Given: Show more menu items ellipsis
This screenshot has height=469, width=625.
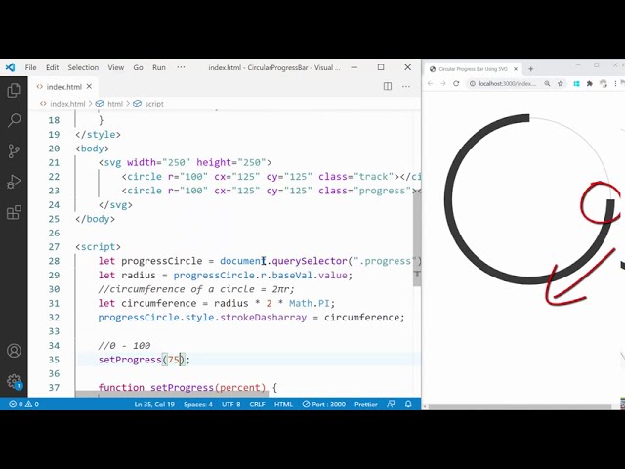Looking at the screenshot, I should pyautogui.click(x=181, y=67).
